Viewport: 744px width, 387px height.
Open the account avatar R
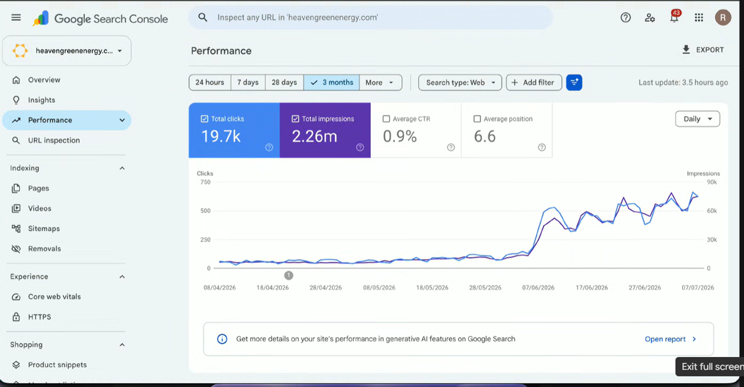pos(723,17)
